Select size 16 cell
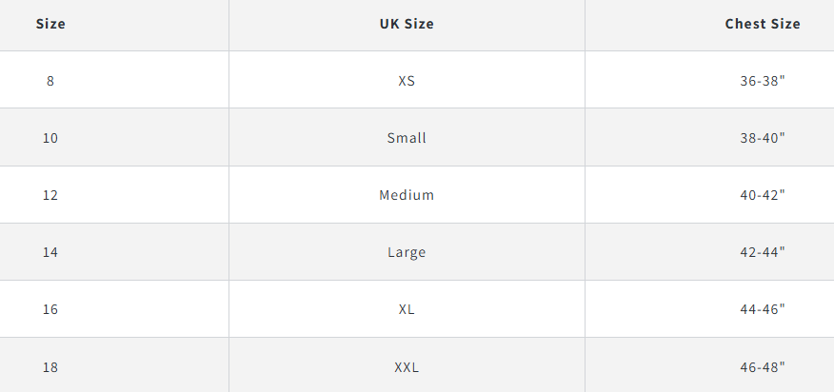The height and width of the screenshot is (392, 834). tap(50, 309)
